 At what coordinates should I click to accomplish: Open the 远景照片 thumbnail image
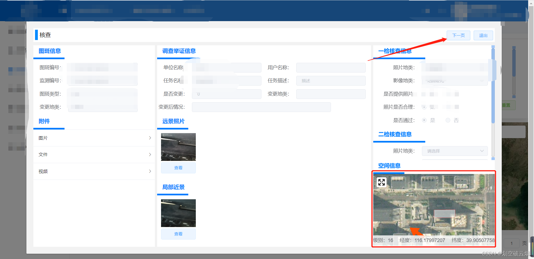click(178, 147)
